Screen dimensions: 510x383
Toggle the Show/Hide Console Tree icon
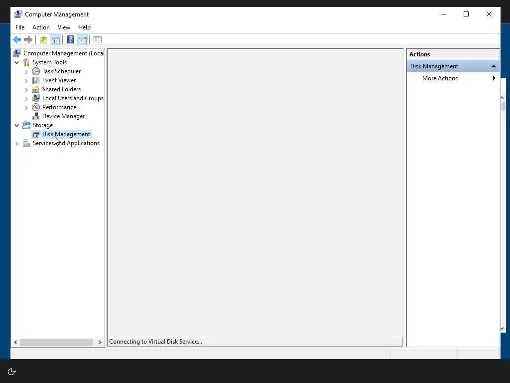[56, 40]
